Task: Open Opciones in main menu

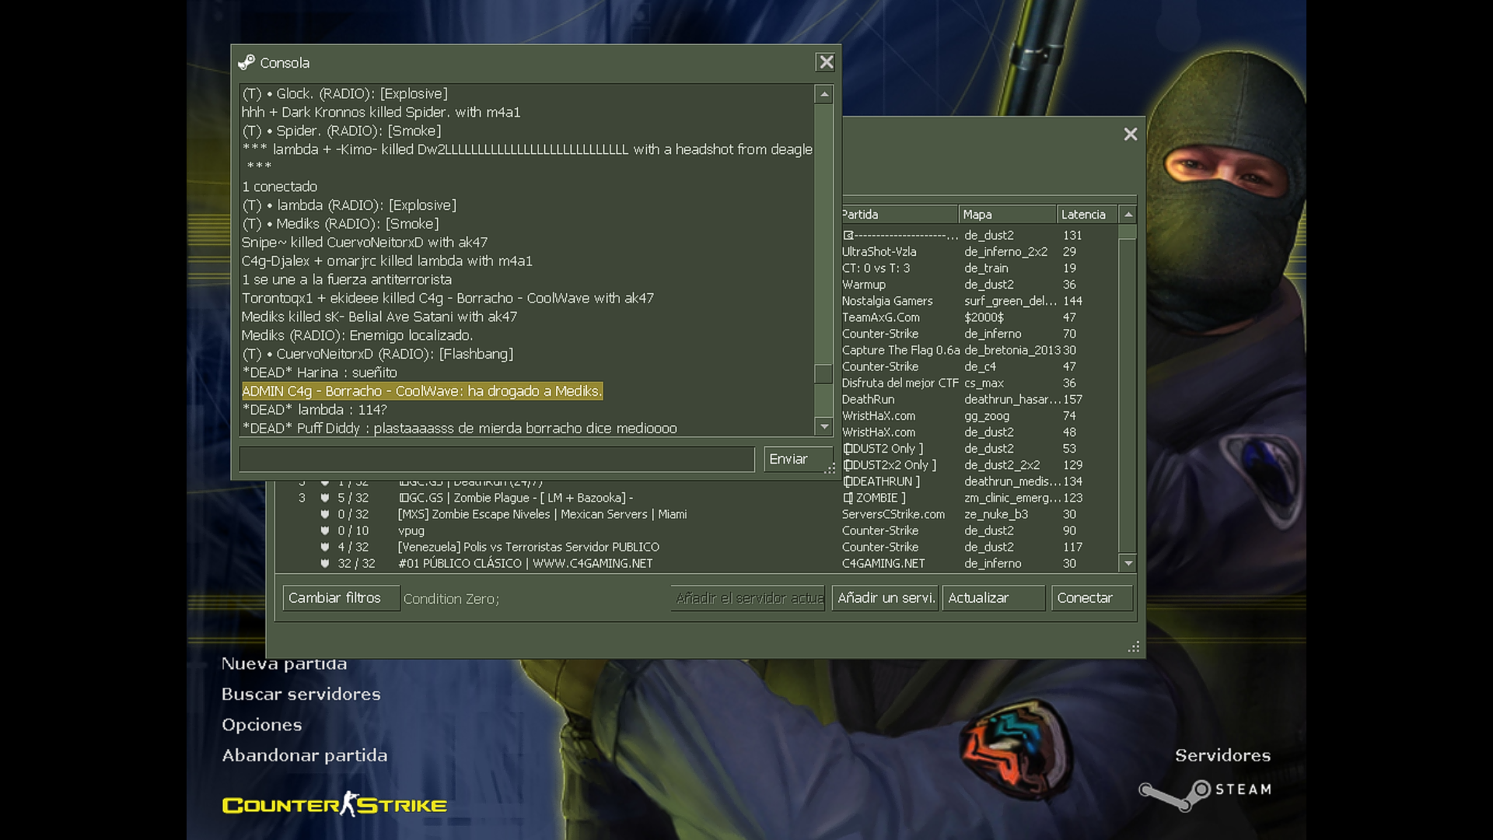Action: 261,725
